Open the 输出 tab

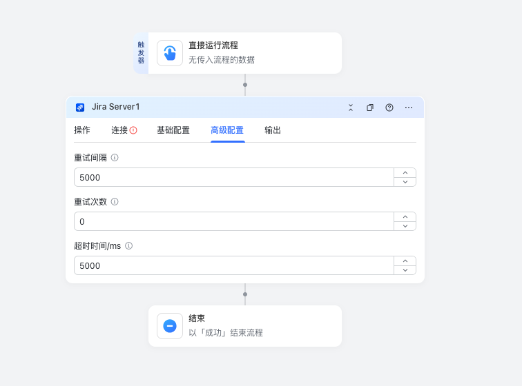click(273, 130)
